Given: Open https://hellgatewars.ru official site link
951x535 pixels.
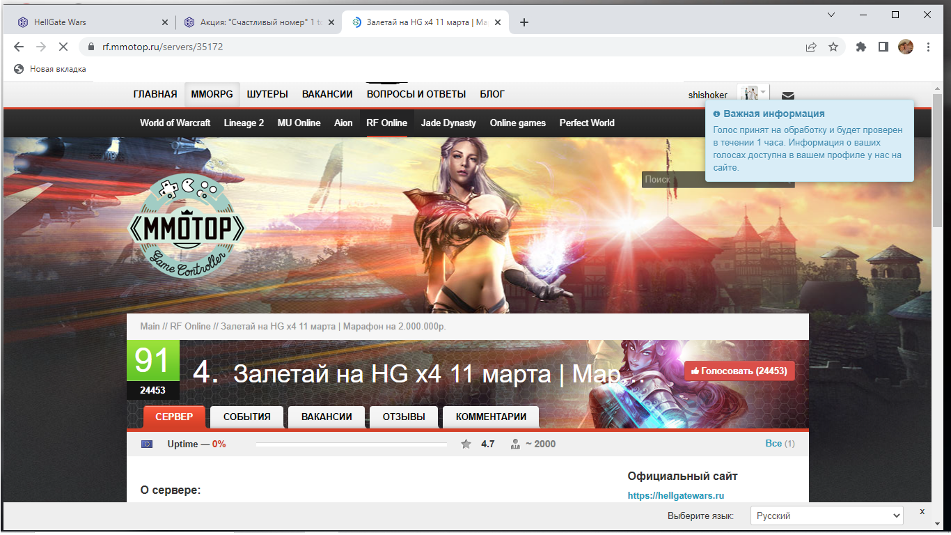Looking at the screenshot, I should [x=676, y=496].
